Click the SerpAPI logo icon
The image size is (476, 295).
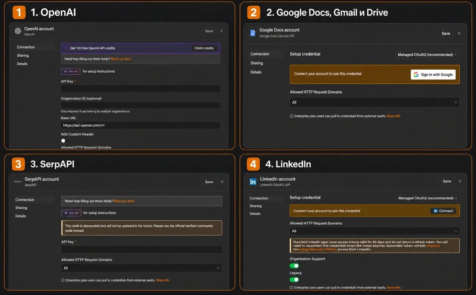(x=18, y=181)
